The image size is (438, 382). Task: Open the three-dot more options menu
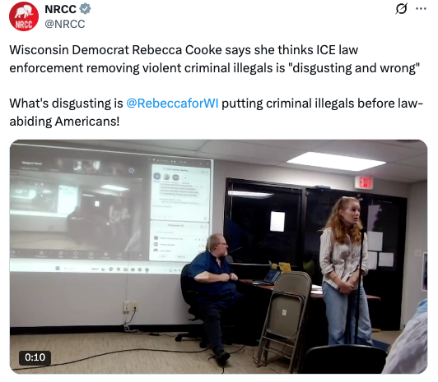(421, 9)
